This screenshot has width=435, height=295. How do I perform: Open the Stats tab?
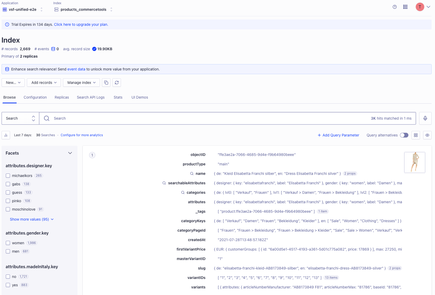[x=118, y=97]
